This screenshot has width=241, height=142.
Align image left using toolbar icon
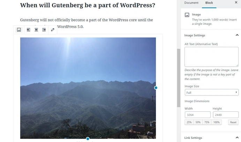29,30
